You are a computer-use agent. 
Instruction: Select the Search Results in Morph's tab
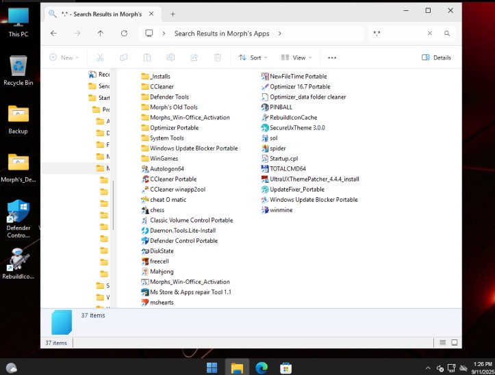pyautogui.click(x=101, y=14)
